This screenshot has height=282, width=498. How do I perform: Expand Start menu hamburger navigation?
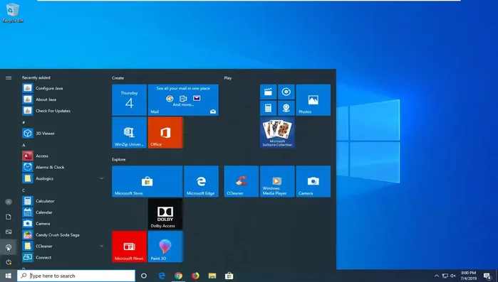[x=9, y=77]
